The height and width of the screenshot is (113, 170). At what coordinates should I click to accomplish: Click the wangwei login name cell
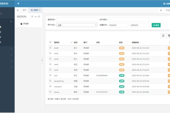point(58,86)
